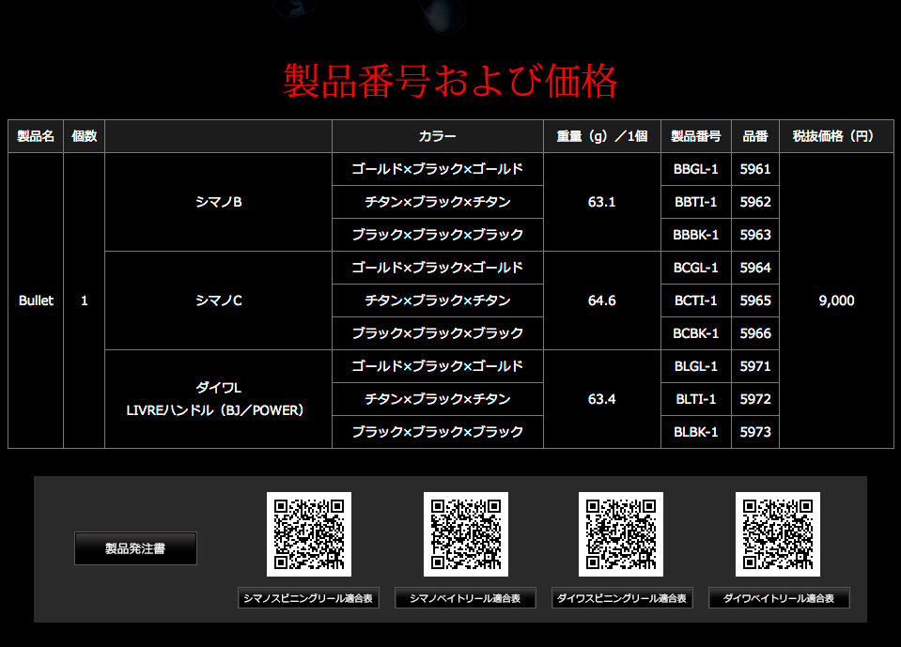Open ダイワベイトリール適合表 link
The image size is (901, 647).
[x=779, y=597]
